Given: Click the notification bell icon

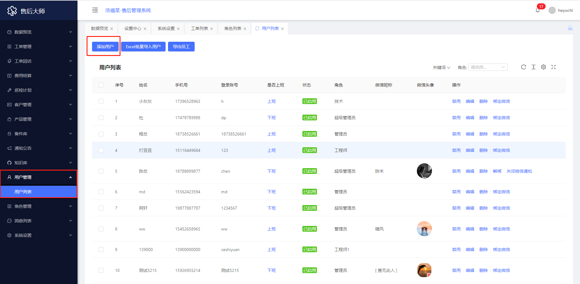Looking at the screenshot, I should click(x=538, y=10).
